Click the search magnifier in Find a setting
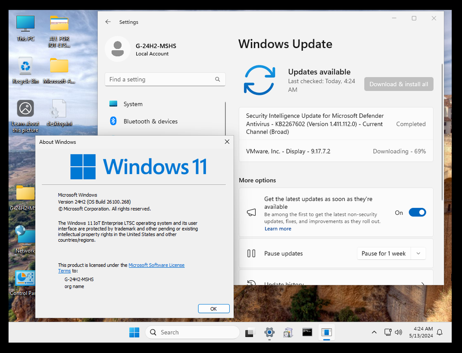The height and width of the screenshot is (353, 462). [x=217, y=79]
